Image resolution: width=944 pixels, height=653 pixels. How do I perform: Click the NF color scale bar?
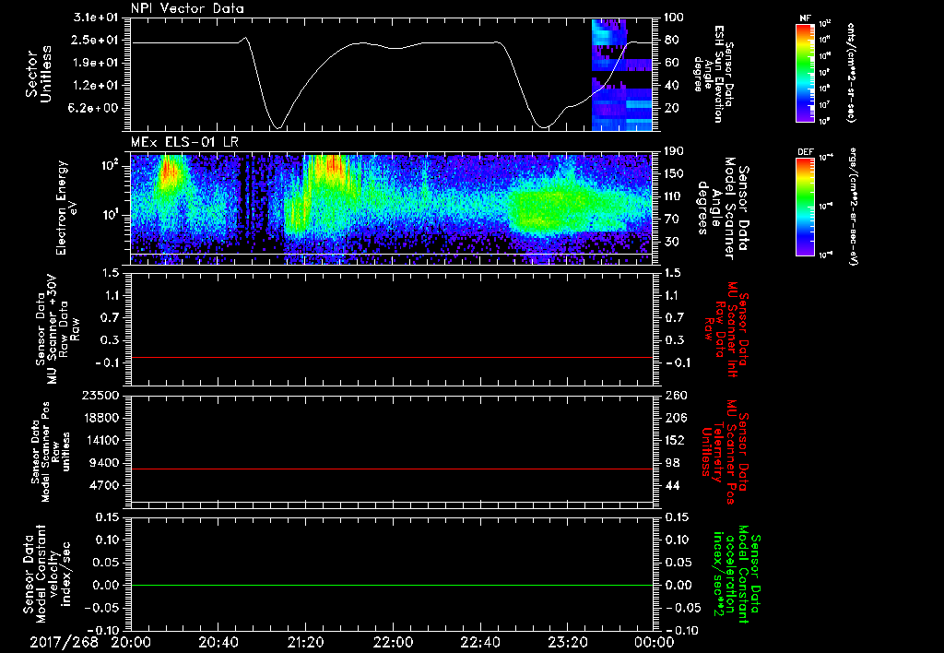(x=805, y=73)
